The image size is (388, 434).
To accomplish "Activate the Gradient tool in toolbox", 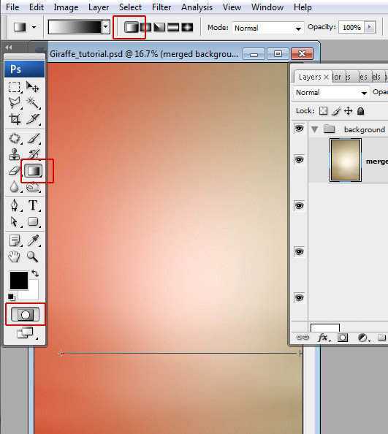I will pyautogui.click(x=33, y=170).
